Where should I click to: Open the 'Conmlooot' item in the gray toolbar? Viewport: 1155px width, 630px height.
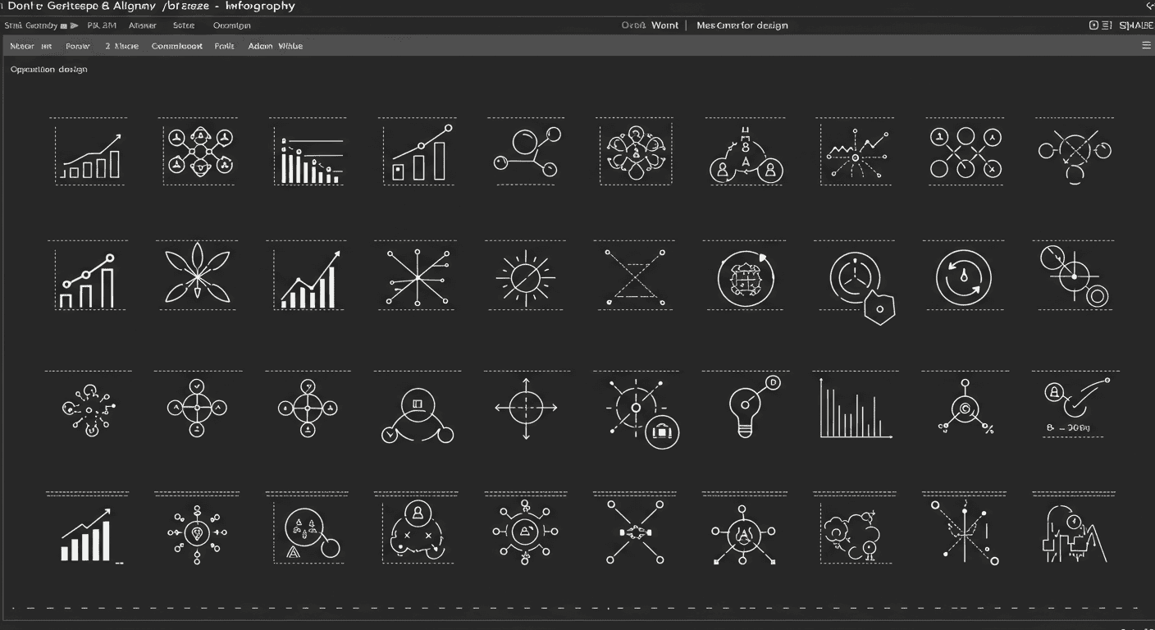click(176, 46)
